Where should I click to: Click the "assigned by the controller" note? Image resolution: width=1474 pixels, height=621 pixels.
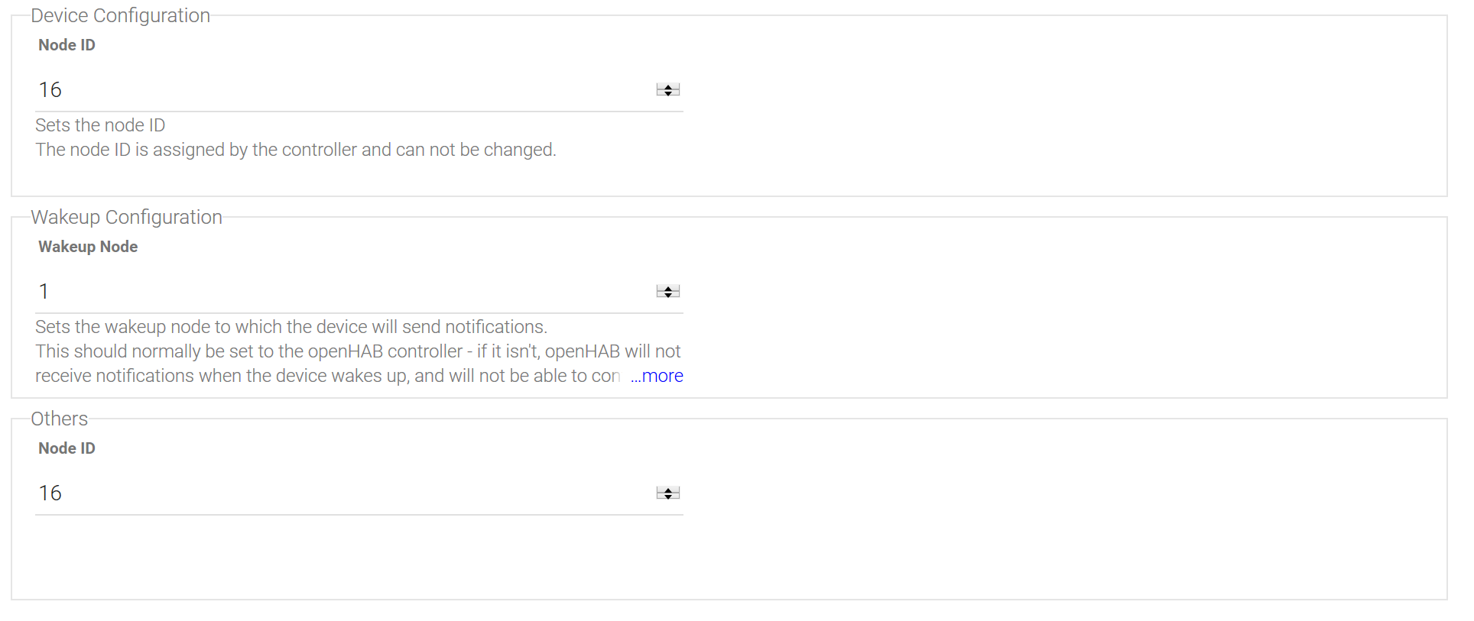295,150
